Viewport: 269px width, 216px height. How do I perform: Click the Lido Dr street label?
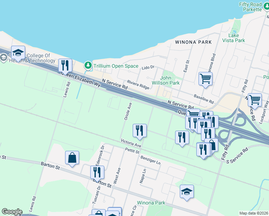(148, 67)
